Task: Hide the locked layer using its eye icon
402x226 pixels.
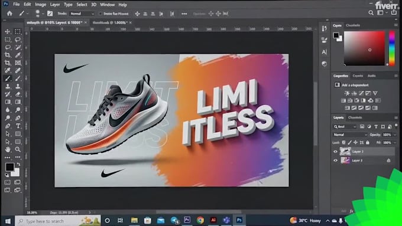Action: click(335, 161)
